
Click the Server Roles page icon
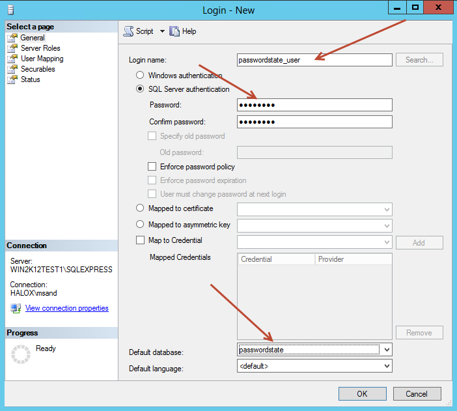(12, 48)
